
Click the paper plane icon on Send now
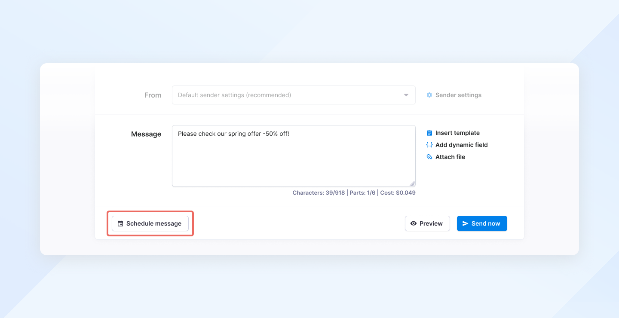point(465,223)
